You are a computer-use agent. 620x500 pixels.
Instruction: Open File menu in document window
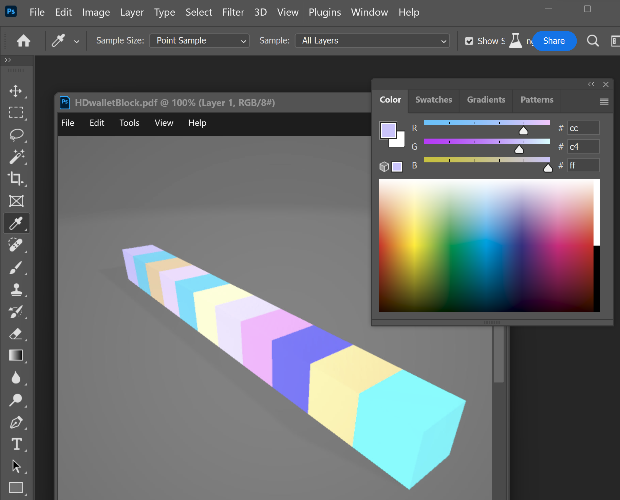[68, 123]
